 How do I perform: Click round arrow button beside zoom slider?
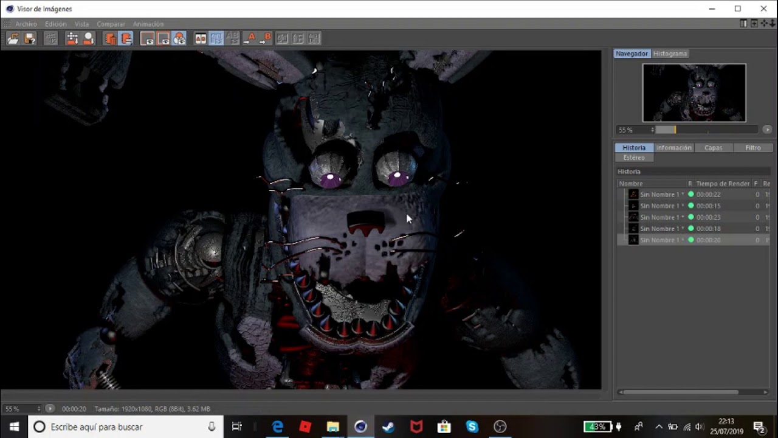click(x=767, y=130)
